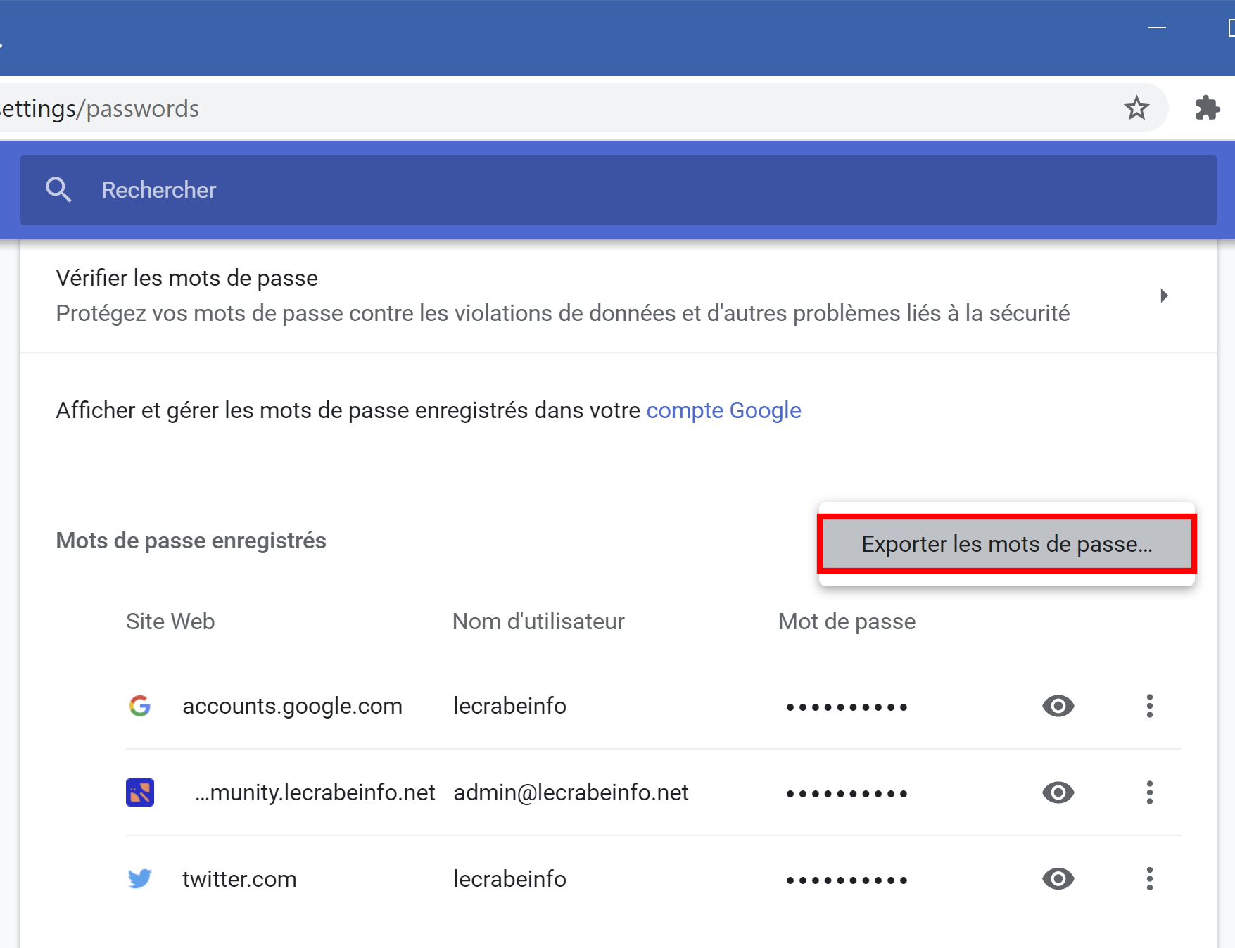The width and height of the screenshot is (1235, 948).
Task: Click the lecrabeinfo community favicon
Action: pos(140,792)
